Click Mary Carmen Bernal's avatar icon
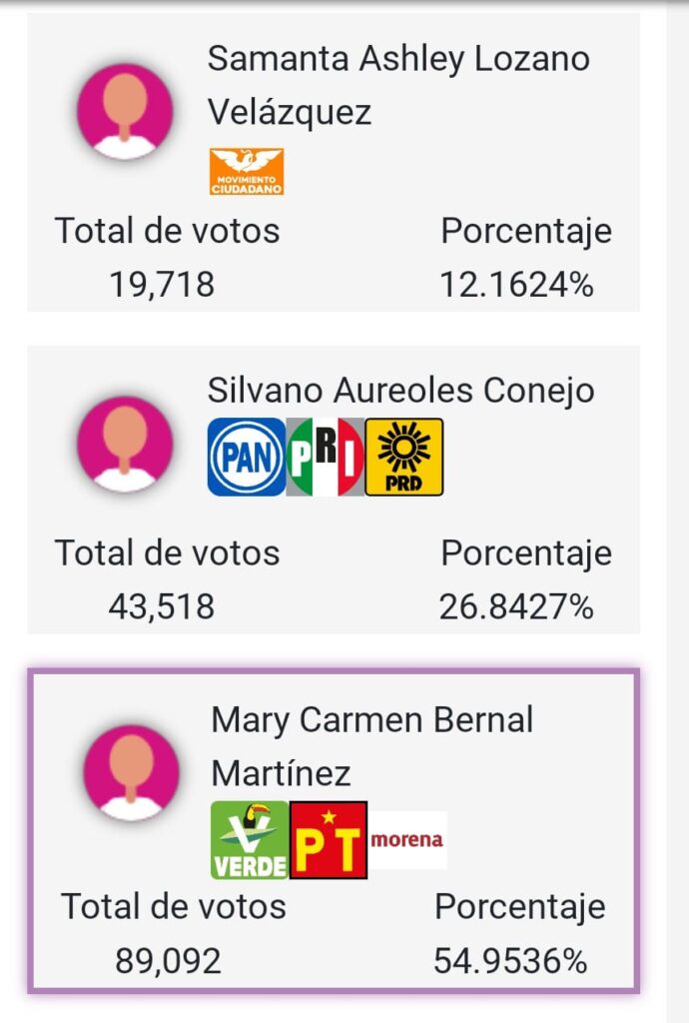This screenshot has height=1023, width=689. coord(131,773)
